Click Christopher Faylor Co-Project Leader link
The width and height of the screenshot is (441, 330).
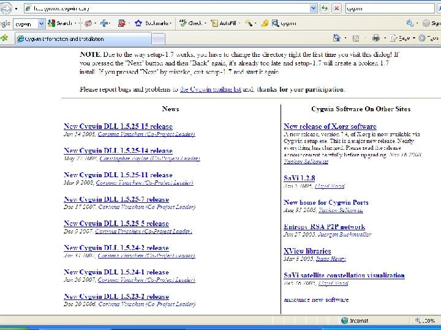pyautogui.click(x=149, y=158)
